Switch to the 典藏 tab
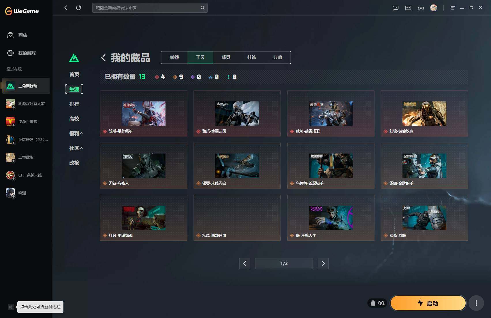The image size is (491, 318). pos(277,57)
